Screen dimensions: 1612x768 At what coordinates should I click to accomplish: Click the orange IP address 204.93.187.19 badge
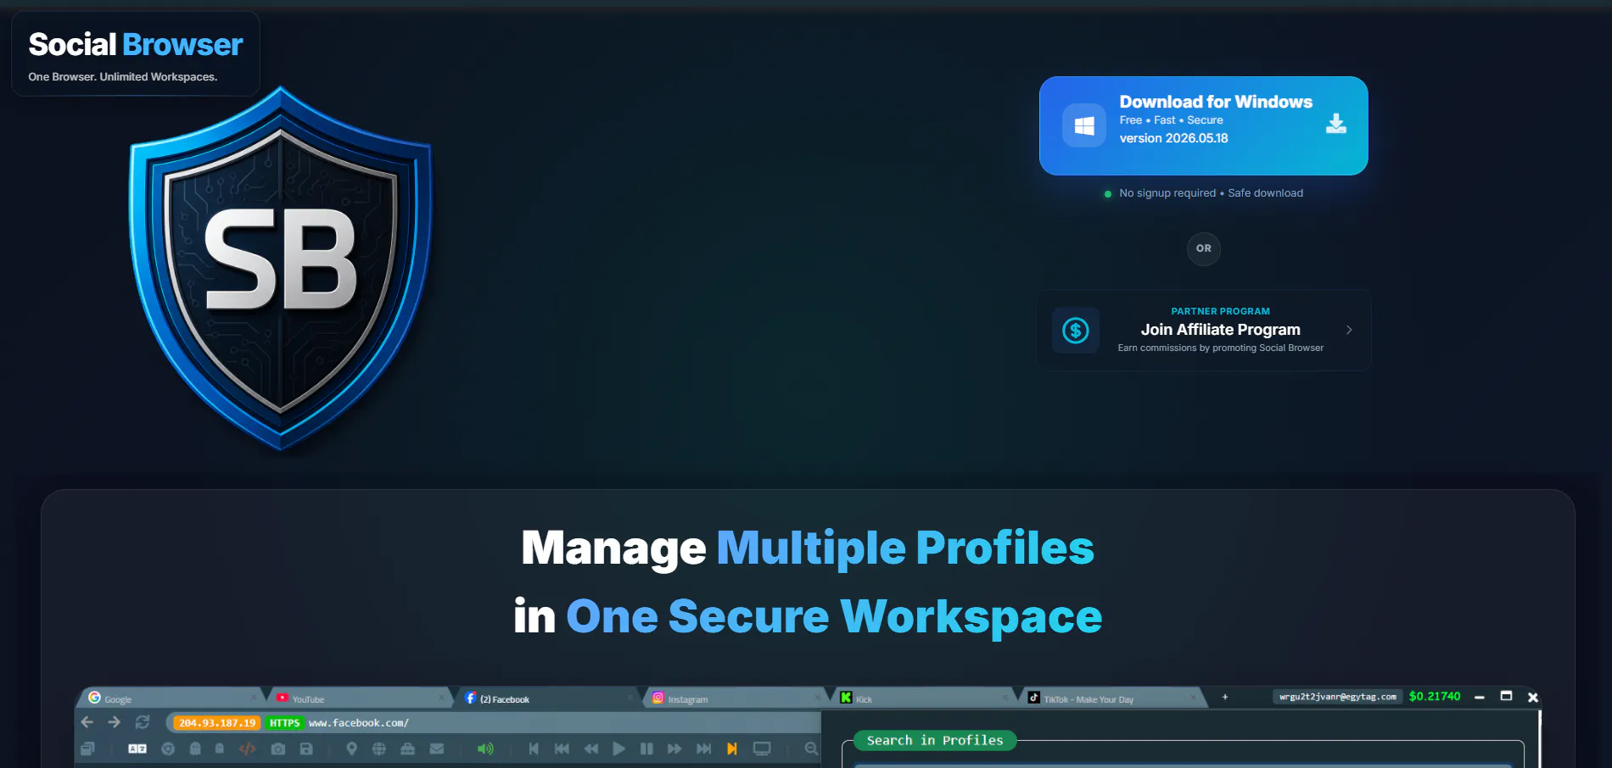(x=217, y=723)
